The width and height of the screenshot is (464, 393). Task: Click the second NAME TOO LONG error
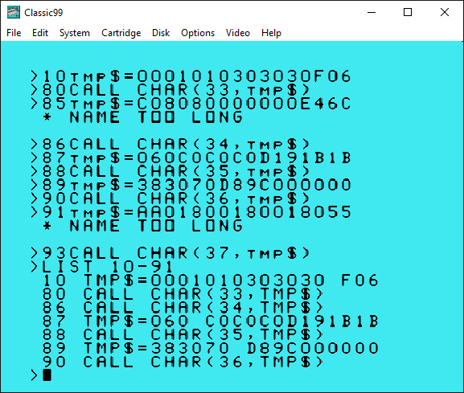(x=142, y=226)
